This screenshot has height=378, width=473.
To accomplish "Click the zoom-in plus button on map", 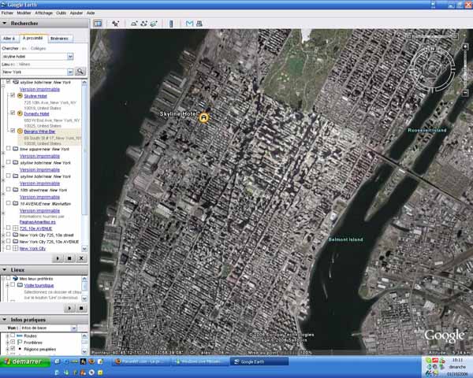I will (465, 47).
